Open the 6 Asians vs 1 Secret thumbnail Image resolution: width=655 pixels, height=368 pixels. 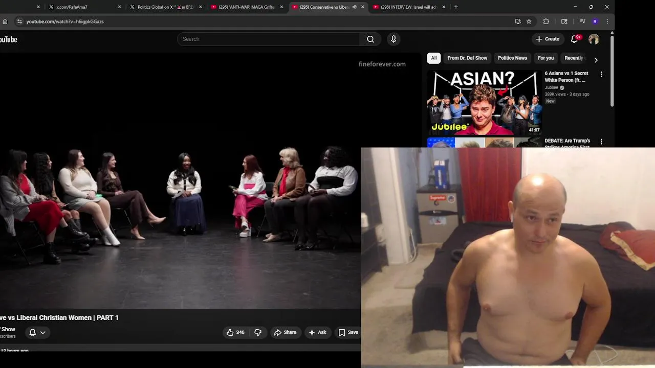484,102
